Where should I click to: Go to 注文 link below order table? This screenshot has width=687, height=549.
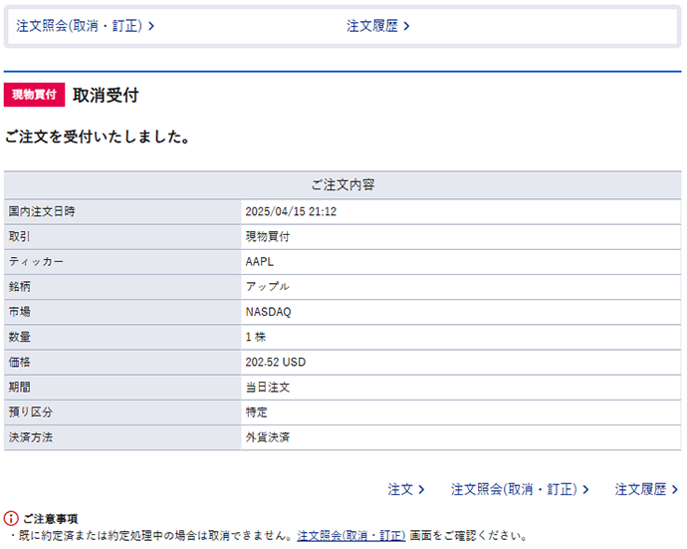tap(405, 489)
